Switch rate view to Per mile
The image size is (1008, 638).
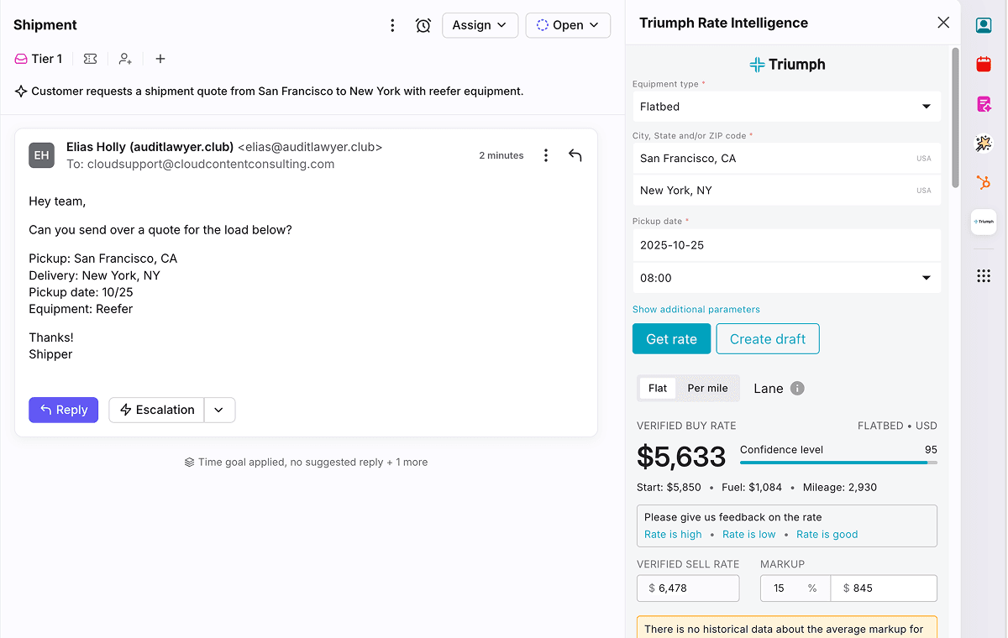pyautogui.click(x=707, y=388)
